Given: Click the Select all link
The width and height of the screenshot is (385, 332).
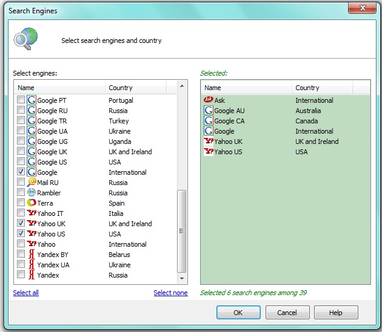Looking at the screenshot, I should (x=26, y=293).
